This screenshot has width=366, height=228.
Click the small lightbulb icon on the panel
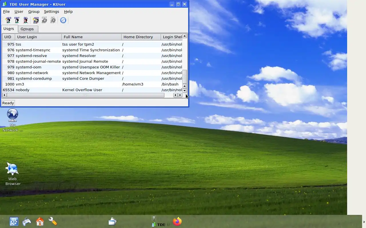[154, 218]
